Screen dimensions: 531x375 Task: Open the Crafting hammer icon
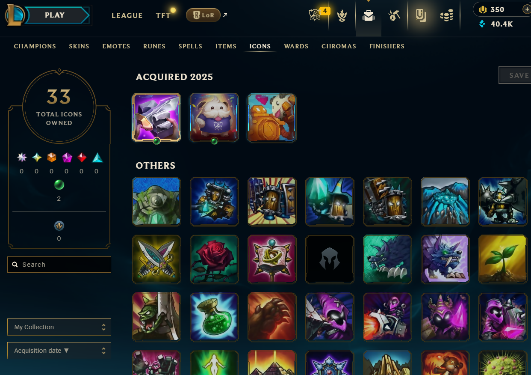(394, 16)
